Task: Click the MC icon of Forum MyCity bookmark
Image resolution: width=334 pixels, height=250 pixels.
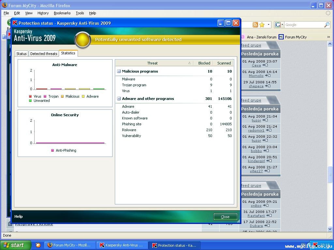Action: pos(281,37)
